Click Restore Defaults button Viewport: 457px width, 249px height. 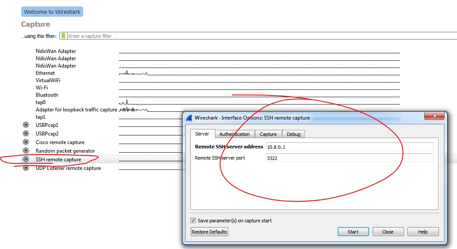point(209,232)
